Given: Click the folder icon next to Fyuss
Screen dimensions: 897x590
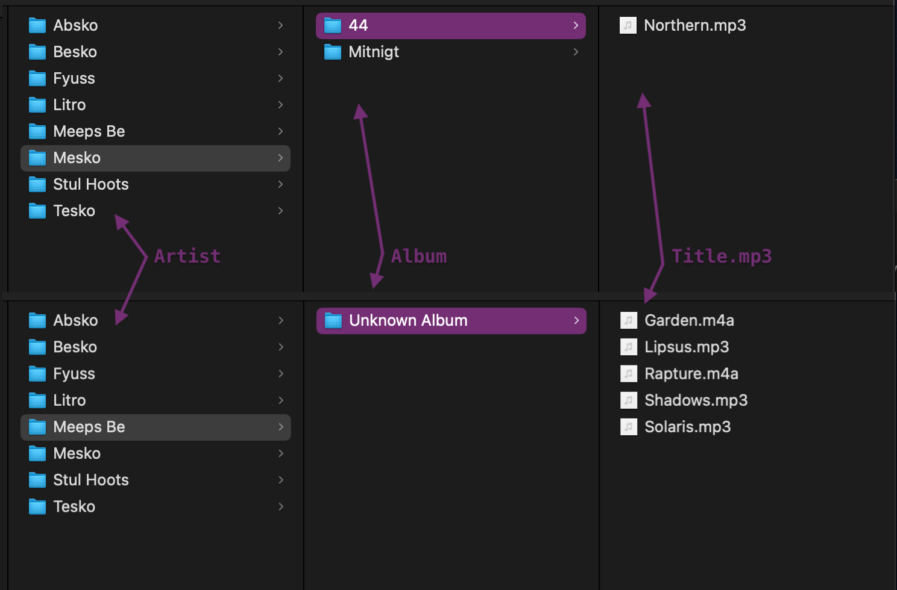Looking at the screenshot, I should [x=37, y=78].
